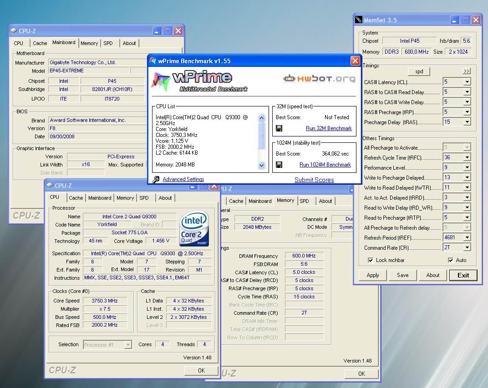Click the EP45-EXTREME model field
488x388 pixels.
89,71
